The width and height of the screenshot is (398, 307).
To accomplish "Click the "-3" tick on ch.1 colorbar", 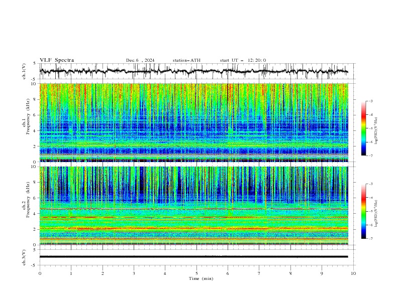I will click(x=371, y=101).
